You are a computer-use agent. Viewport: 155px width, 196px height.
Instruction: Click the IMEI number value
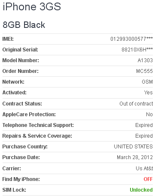(131, 39)
